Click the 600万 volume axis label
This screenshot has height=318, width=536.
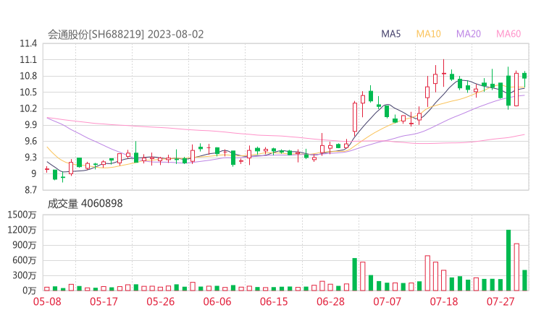tap(24, 260)
